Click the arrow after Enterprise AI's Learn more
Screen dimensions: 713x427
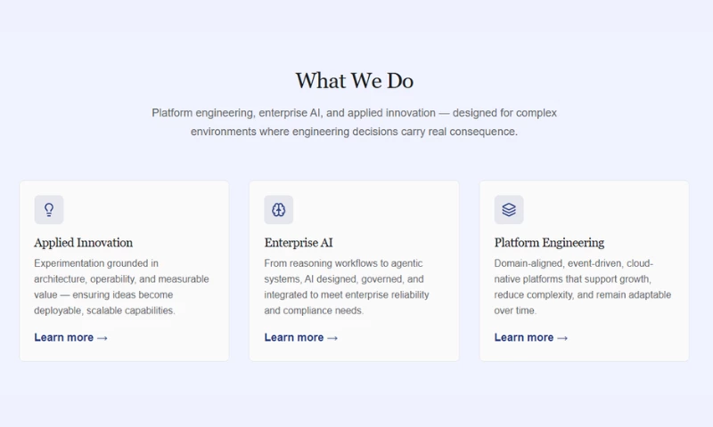point(332,338)
